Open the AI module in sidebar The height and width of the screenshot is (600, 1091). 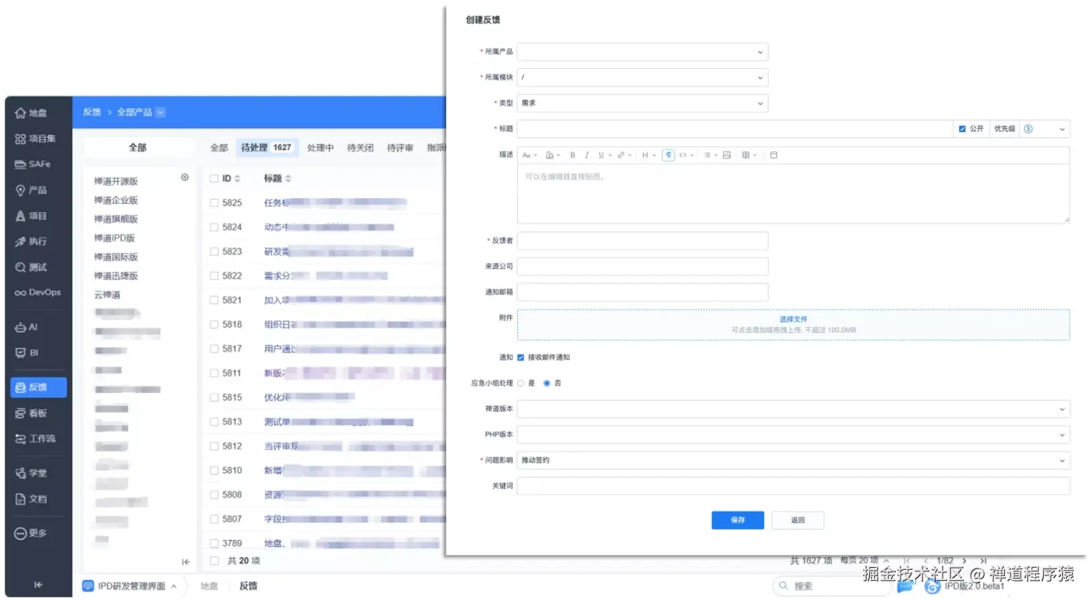(x=26, y=328)
